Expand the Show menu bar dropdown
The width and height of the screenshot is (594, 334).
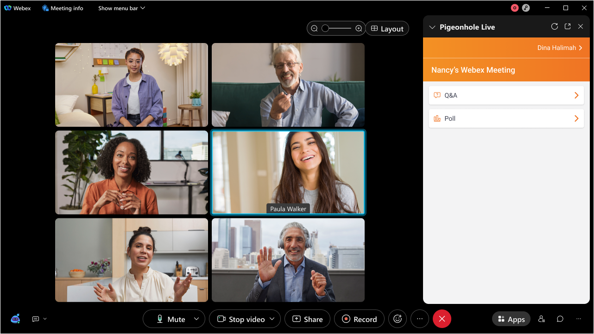point(121,8)
